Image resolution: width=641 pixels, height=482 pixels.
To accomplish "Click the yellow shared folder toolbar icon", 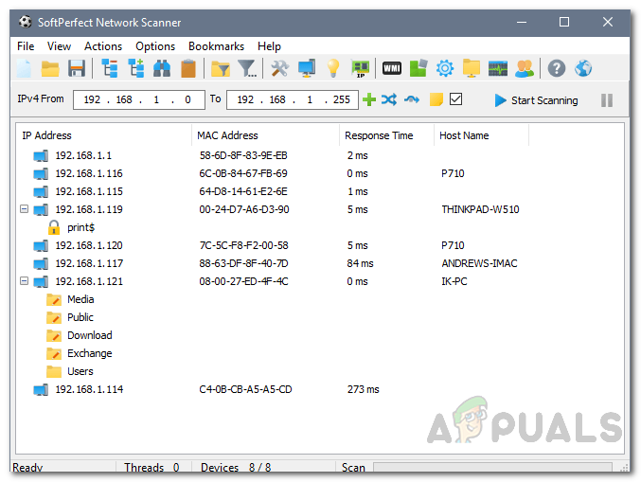I will click(472, 68).
